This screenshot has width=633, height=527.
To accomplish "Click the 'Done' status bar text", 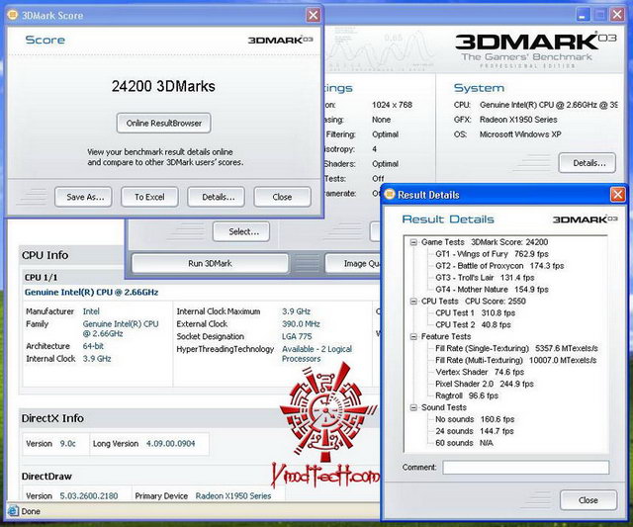I will [31, 511].
